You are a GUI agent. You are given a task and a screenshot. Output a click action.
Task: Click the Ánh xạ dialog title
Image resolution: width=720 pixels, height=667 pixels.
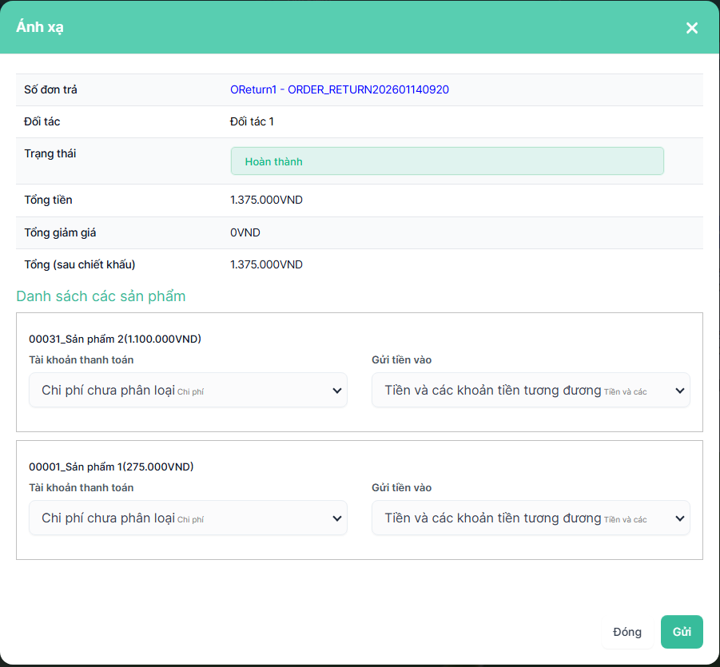coord(40,27)
